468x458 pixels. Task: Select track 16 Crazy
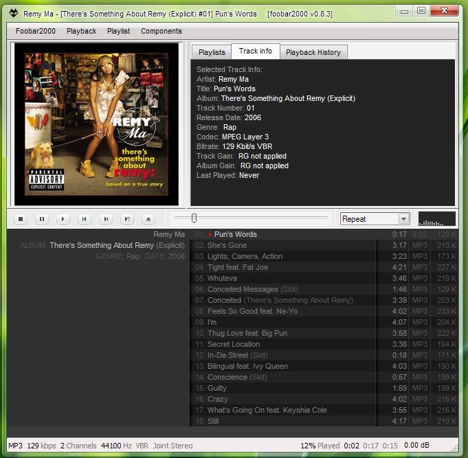pyautogui.click(x=324, y=399)
